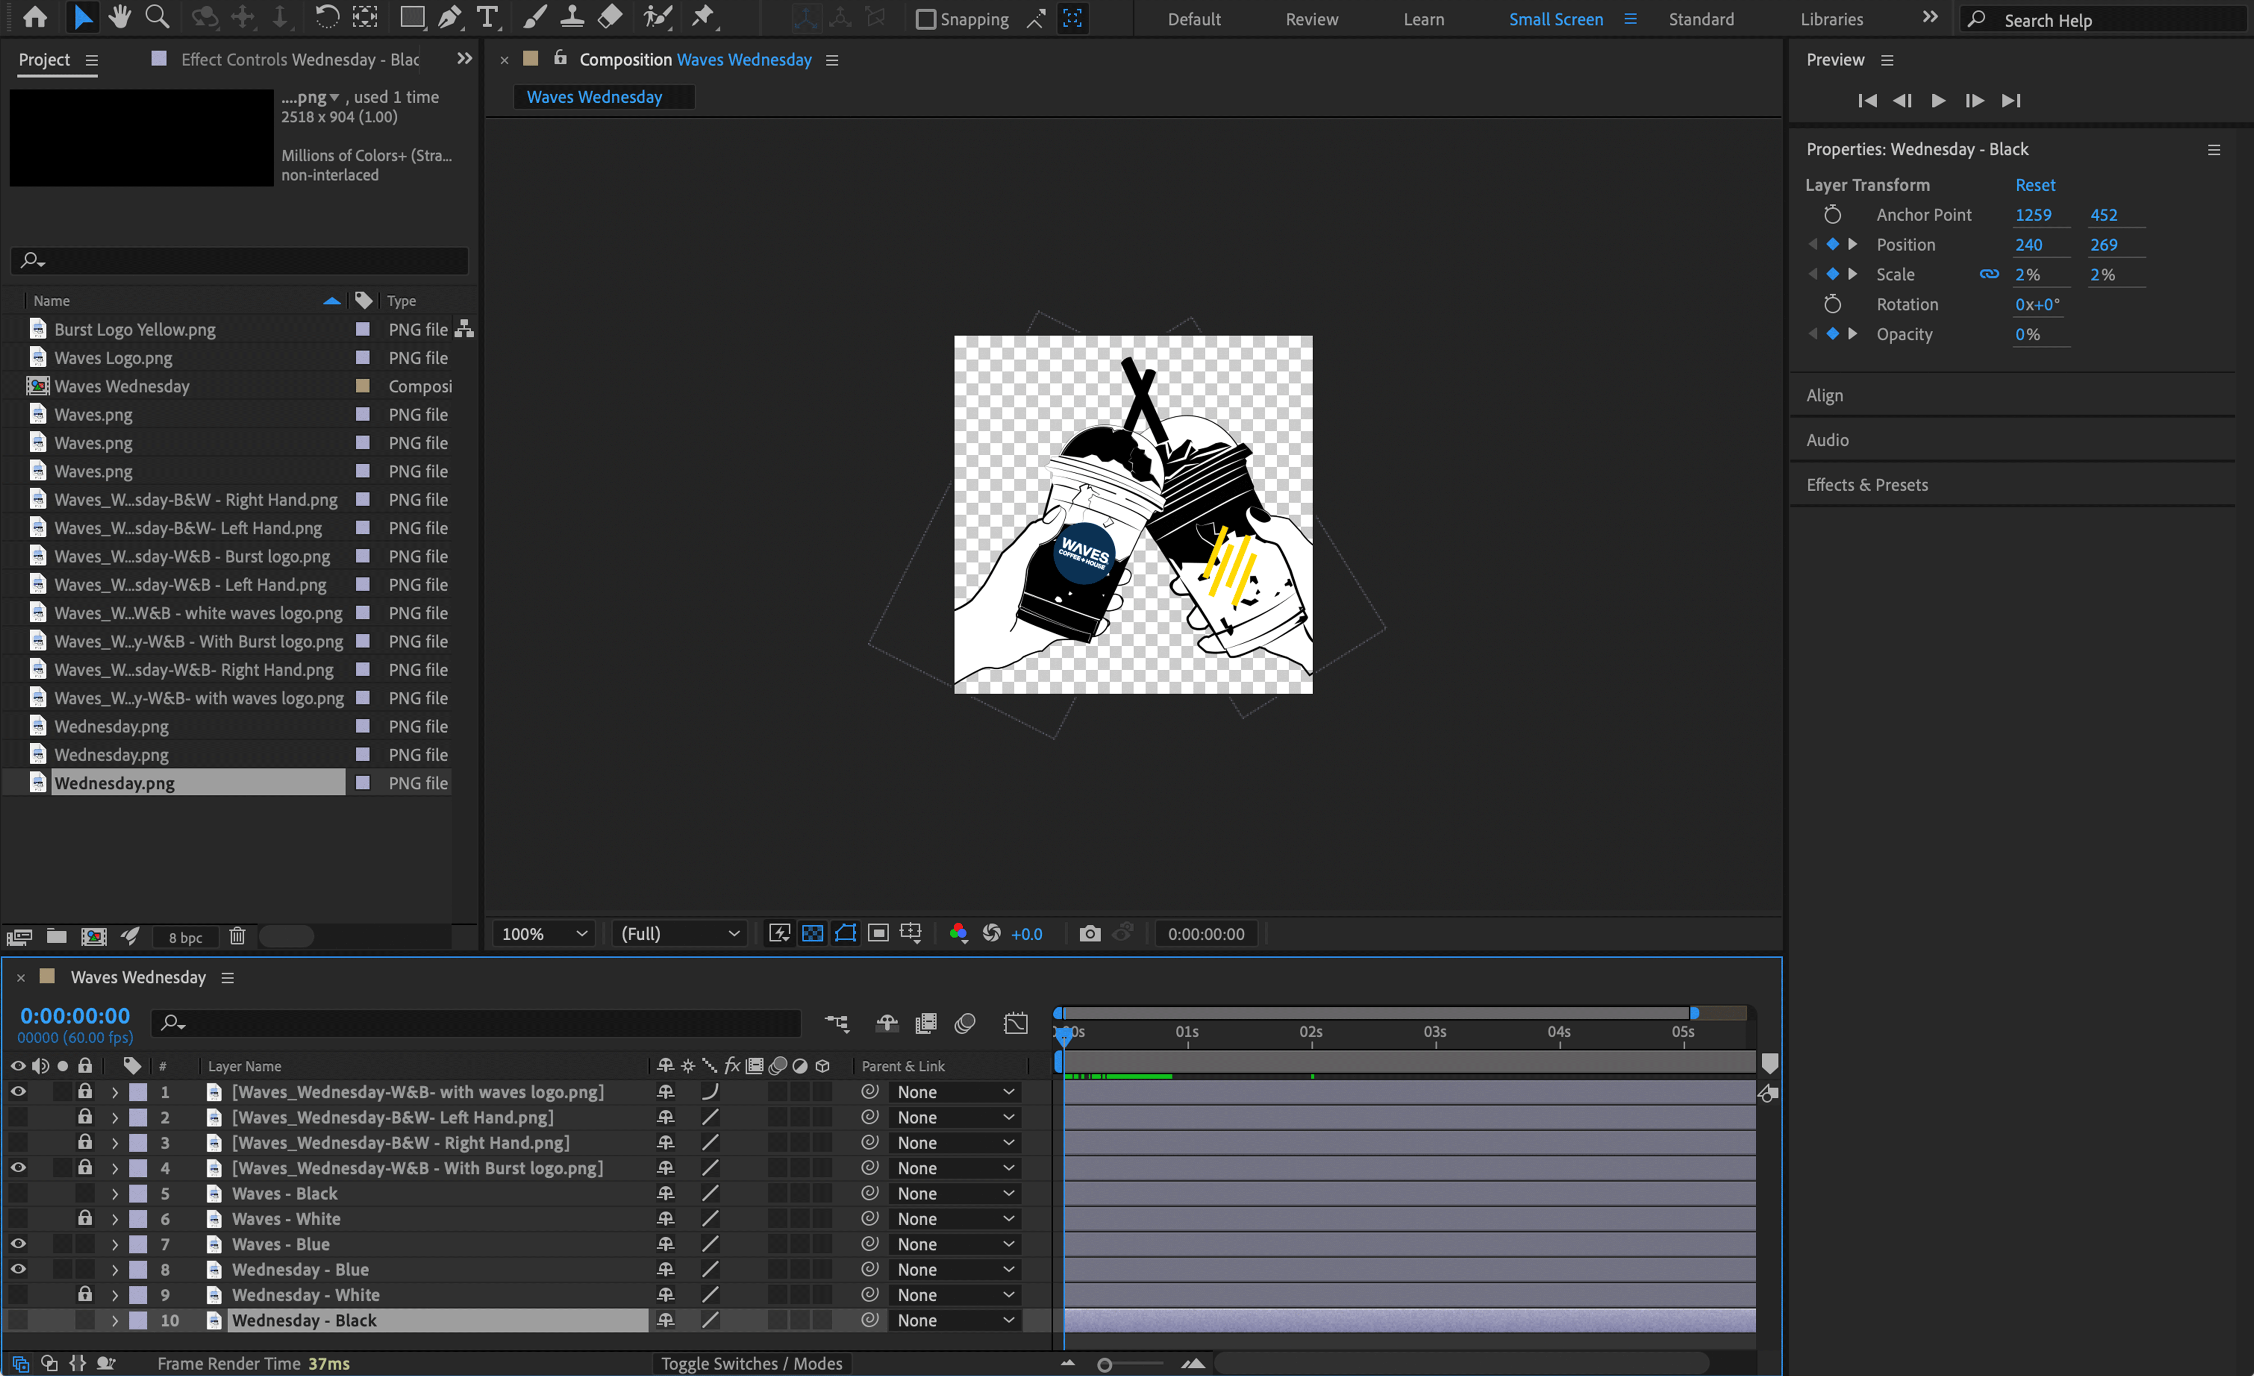The width and height of the screenshot is (2254, 1376).
Task: Select the Clone Stamp tool
Action: 572,17
